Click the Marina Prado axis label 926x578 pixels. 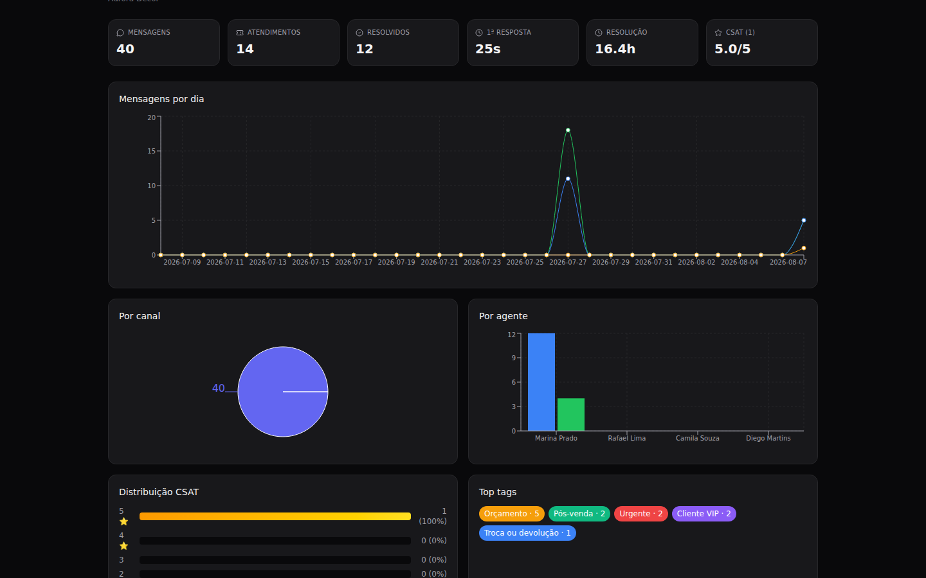click(556, 438)
